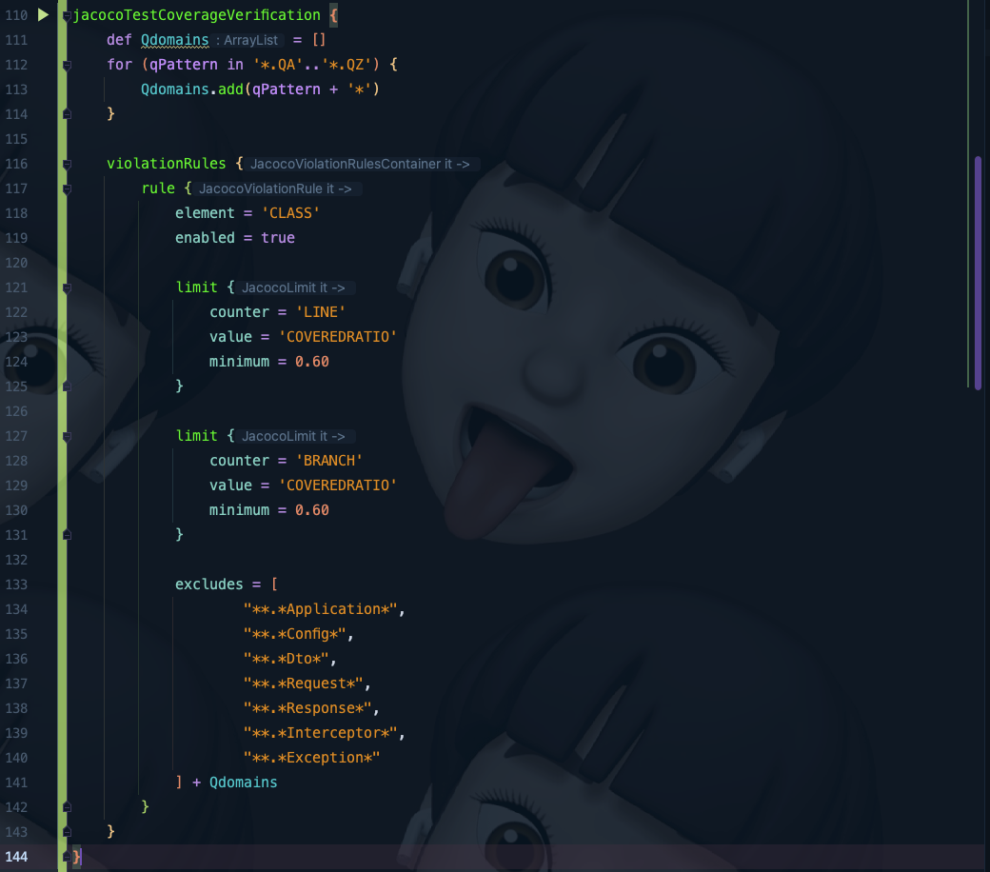This screenshot has width=990, height=872.
Task: Click the '*.QA' range string
Action: pyautogui.click(x=278, y=65)
